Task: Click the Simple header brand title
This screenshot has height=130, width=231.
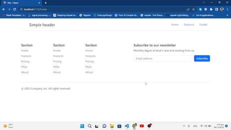Action: pyautogui.click(x=42, y=25)
